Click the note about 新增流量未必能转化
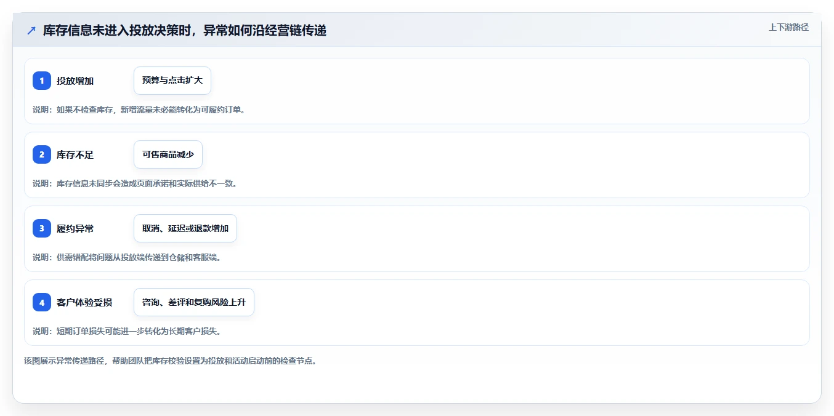This screenshot has height=416, width=834. click(x=139, y=110)
